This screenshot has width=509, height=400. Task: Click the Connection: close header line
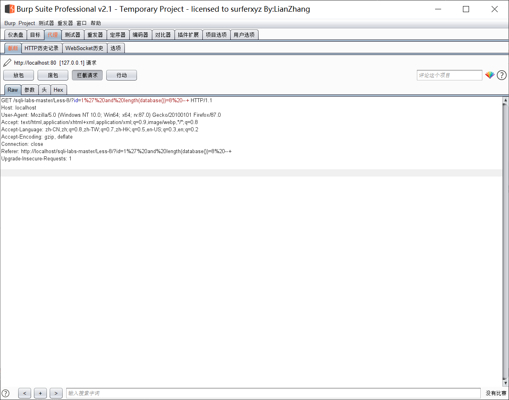point(22,144)
